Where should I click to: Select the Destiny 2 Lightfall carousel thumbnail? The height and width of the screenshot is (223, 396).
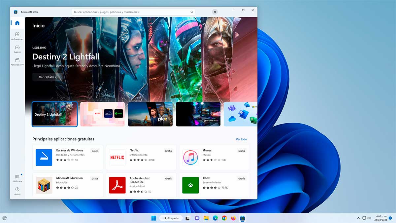[x=55, y=114]
